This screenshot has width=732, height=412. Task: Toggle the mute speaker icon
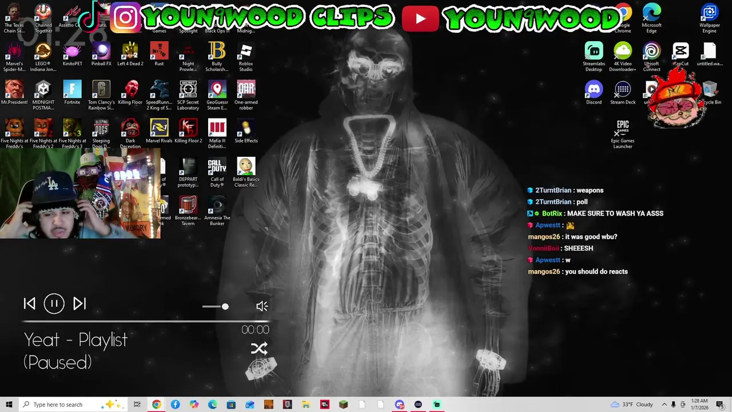click(x=262, y=307)
